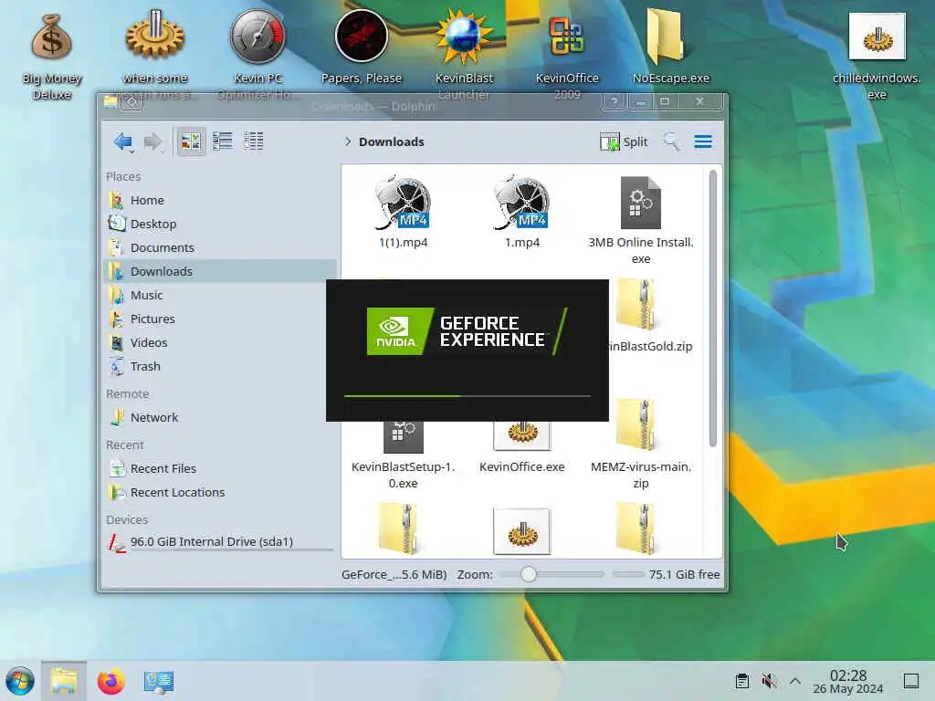935x701 pixels.
Task: Go back with Dolphin's blue back arrow
Action: [122, 141]
